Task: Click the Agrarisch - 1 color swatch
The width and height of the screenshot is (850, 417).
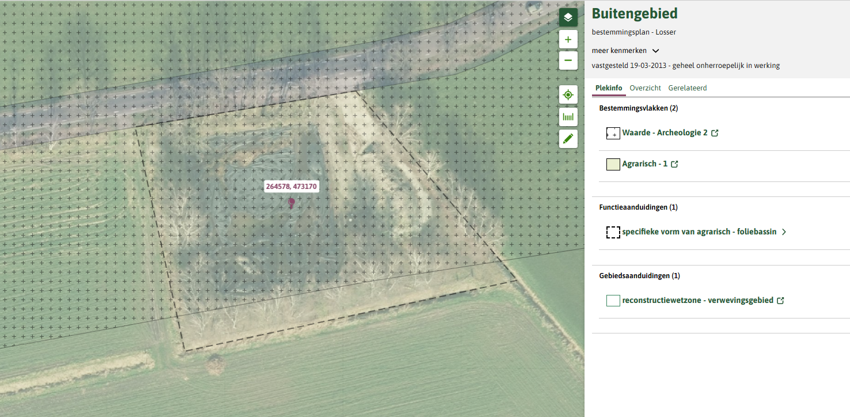Action: [613, 165]
